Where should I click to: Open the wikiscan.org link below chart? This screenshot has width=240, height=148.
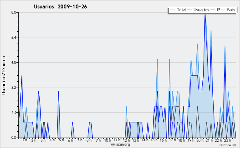pos(120,144)
